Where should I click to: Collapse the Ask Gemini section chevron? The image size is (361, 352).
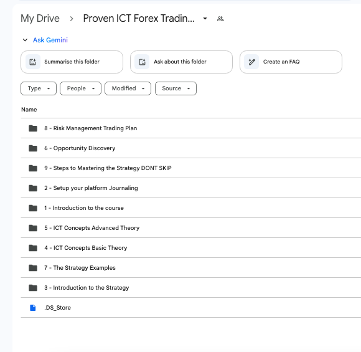tap(25, 40)
